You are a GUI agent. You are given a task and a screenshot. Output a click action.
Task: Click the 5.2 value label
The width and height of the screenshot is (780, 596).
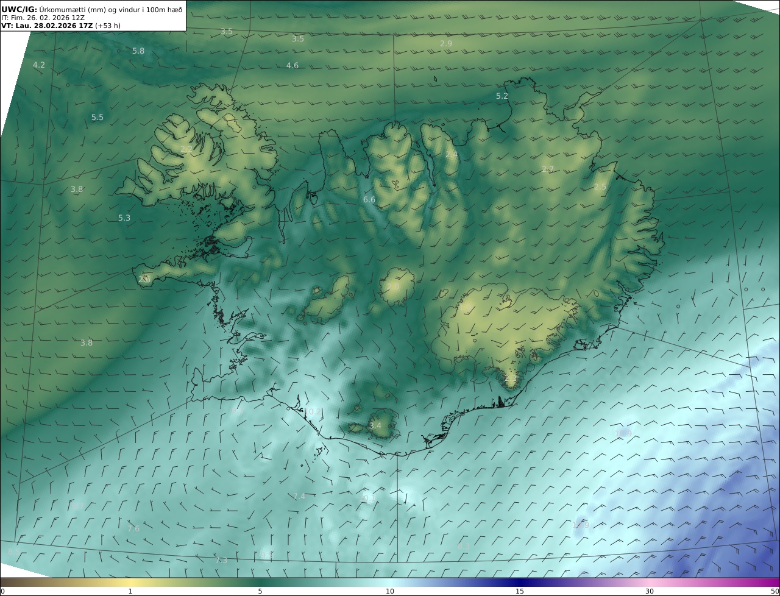[x=502, y=96]
